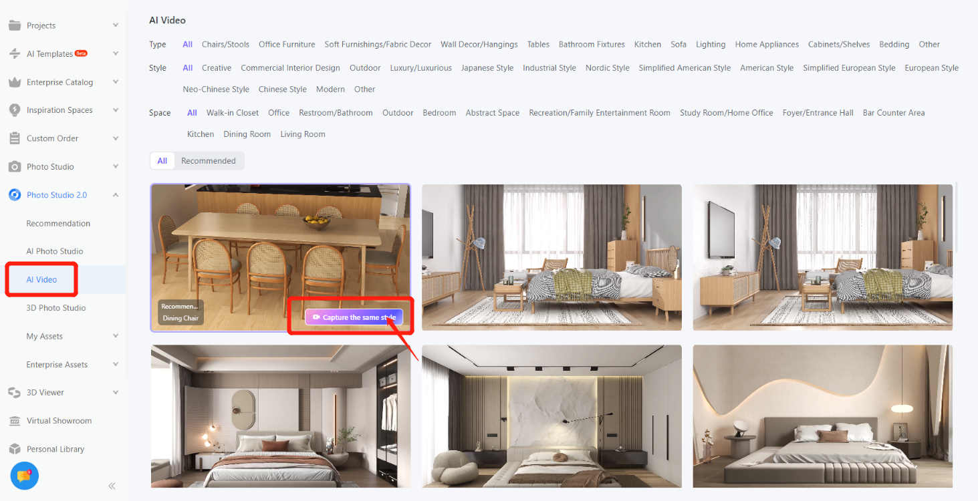
Task: Filter by Neo-Chinese Style
Action: tap(216, 89)
